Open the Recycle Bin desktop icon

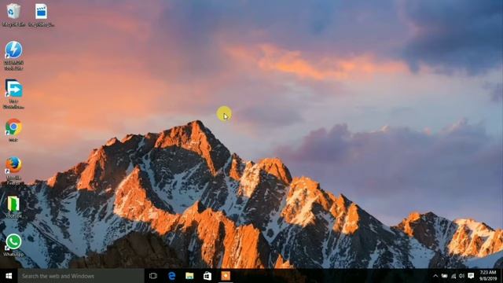pos(13,15)
